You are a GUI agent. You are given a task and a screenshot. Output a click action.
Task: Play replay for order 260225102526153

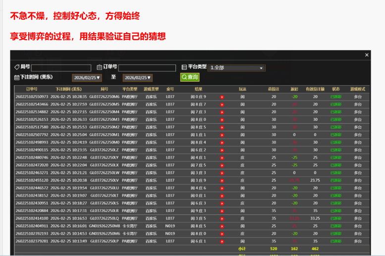point(222,120)
